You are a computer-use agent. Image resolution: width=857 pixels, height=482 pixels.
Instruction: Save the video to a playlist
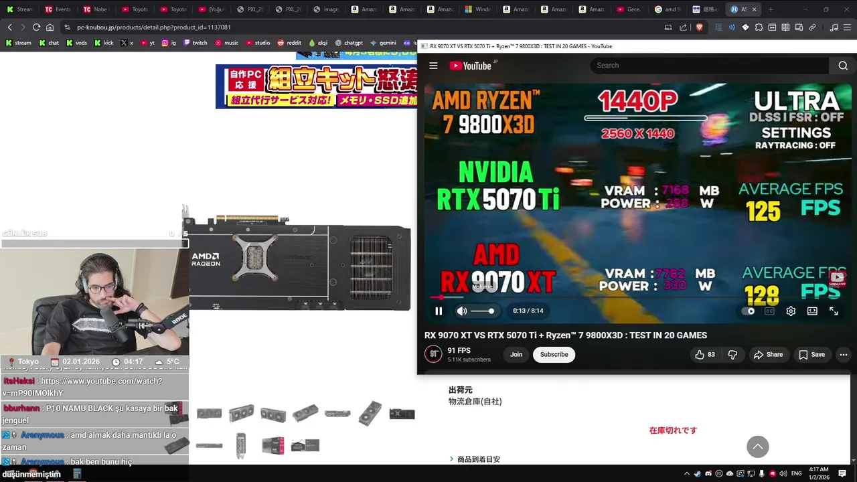[x=811, y=355]
